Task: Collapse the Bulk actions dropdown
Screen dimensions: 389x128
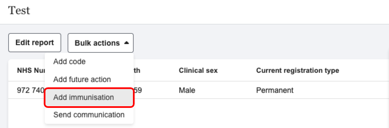Action: (100, 43)
